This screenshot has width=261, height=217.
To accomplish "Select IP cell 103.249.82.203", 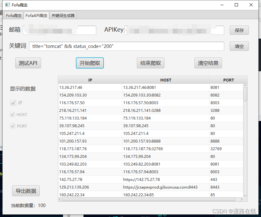I will (x=90, y=164).
